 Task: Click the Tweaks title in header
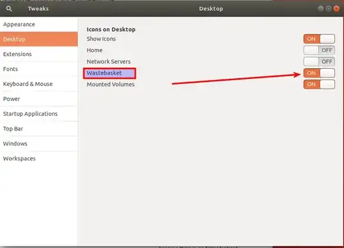point(38,8)
